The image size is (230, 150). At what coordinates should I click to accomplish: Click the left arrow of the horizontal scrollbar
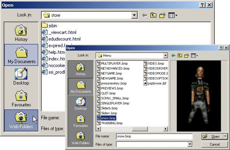pos(98,129)
